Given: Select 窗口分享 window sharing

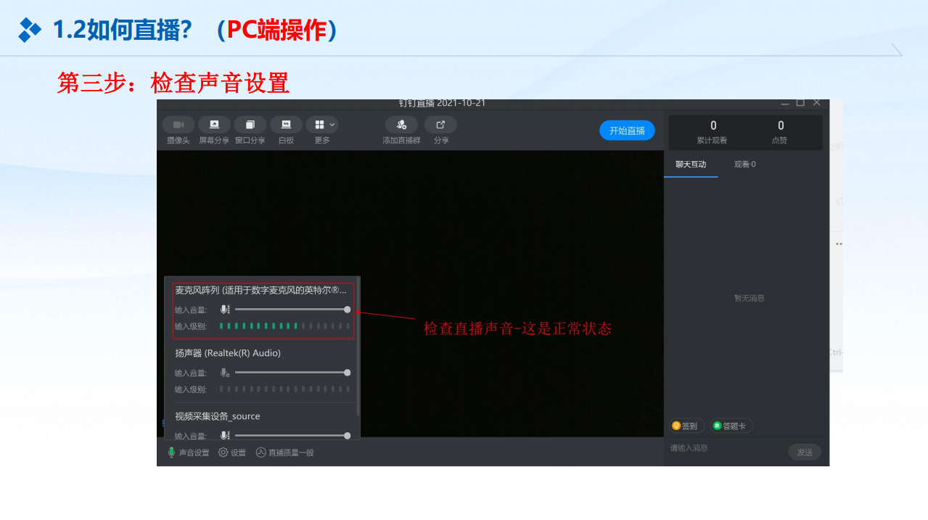Looking at the screenshot, I should tap(250, 125).
